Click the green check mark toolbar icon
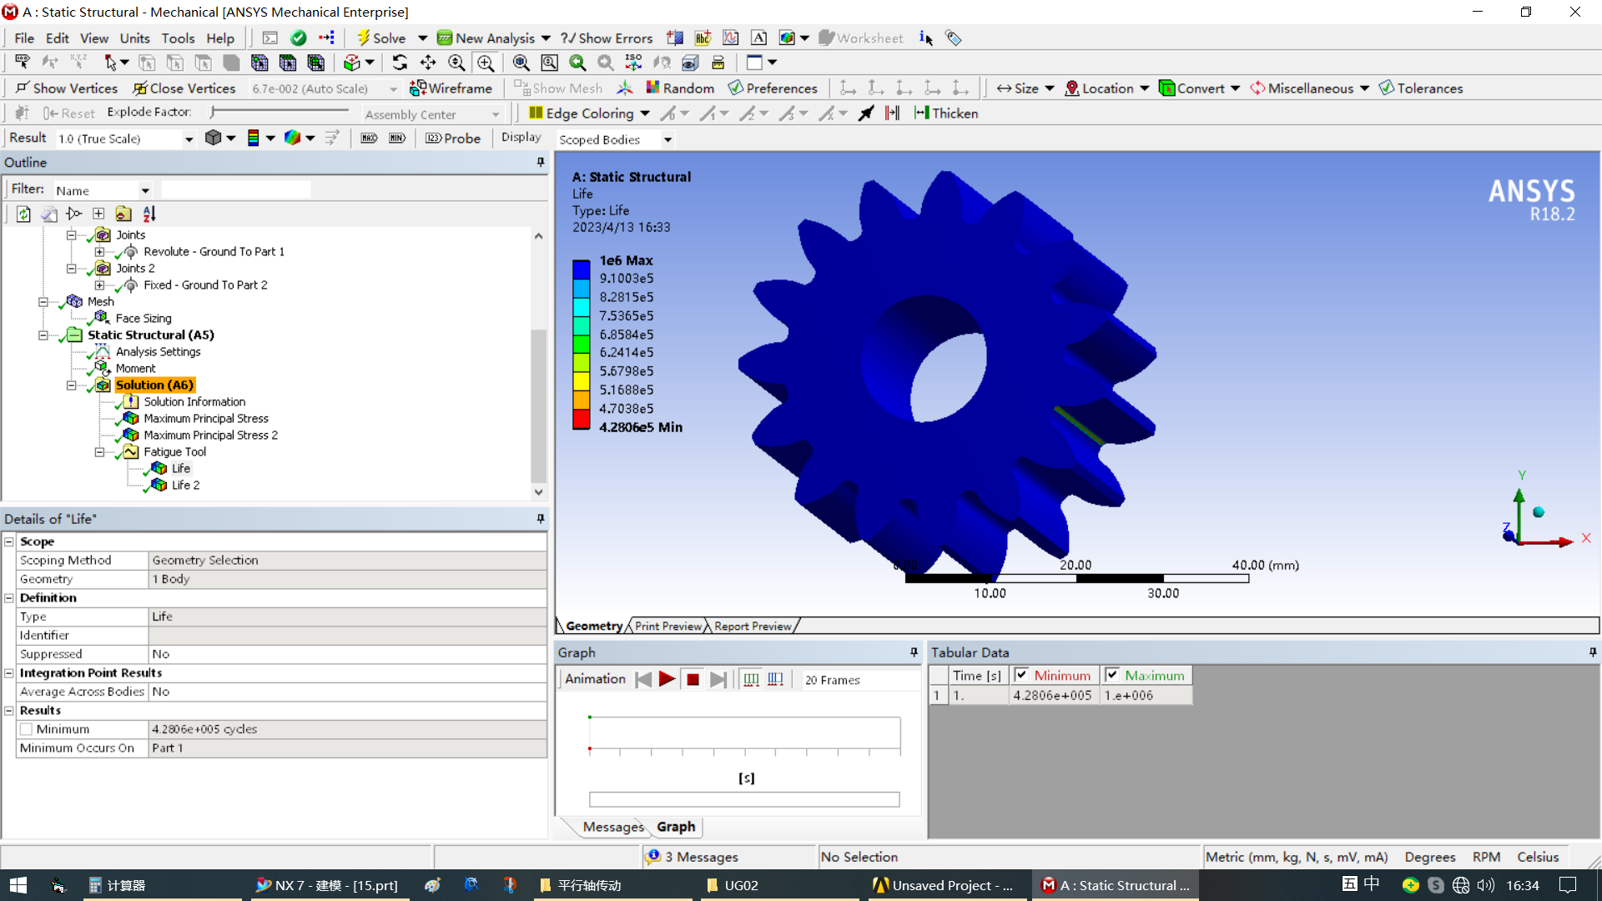Screen dimensions: 1602x901 click(298, 38)
